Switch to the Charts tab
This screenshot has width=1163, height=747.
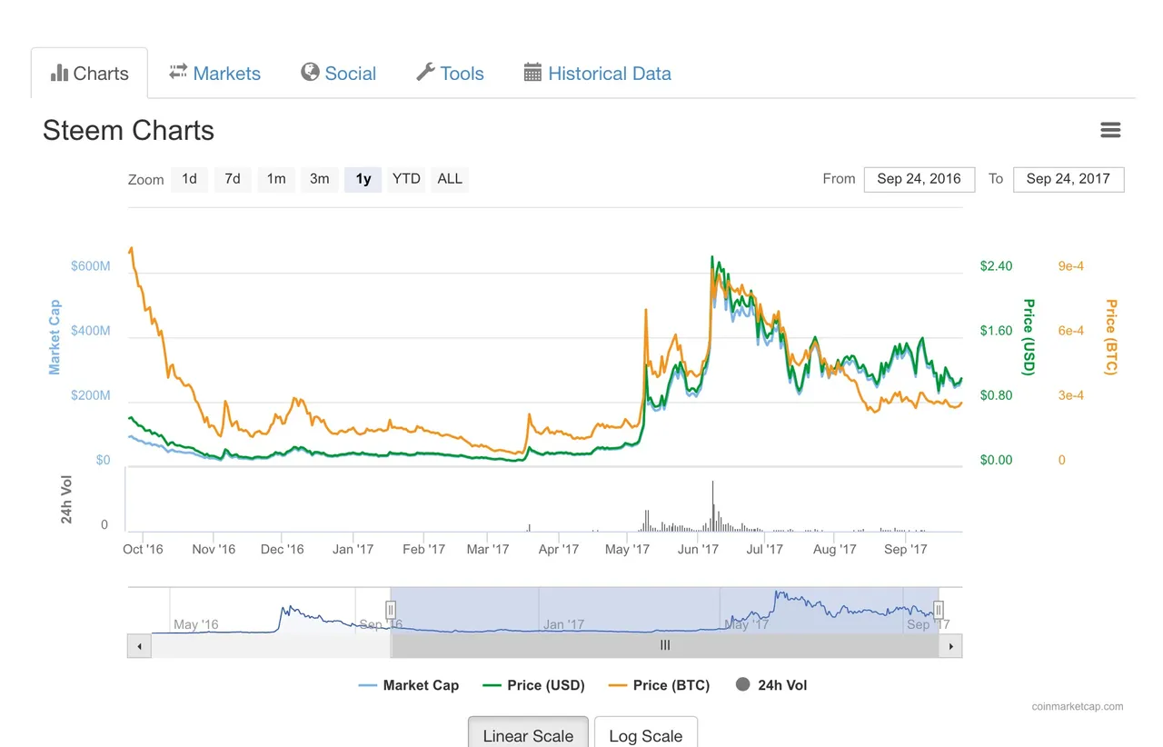coord(89,73)
